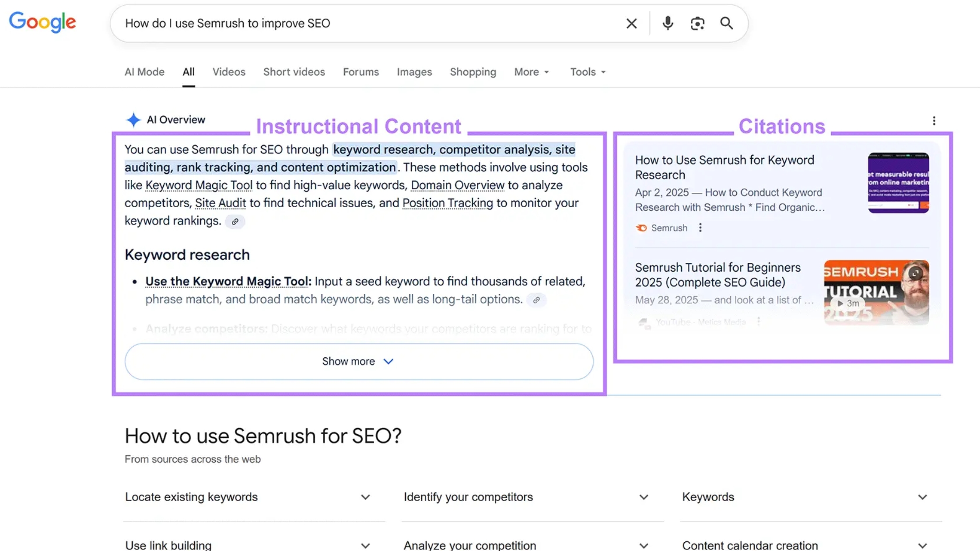Image resolution: width=980 pixels, height=551 pixels.
Task: Click the microphone voice search icon
Action: tap(667, 23)
